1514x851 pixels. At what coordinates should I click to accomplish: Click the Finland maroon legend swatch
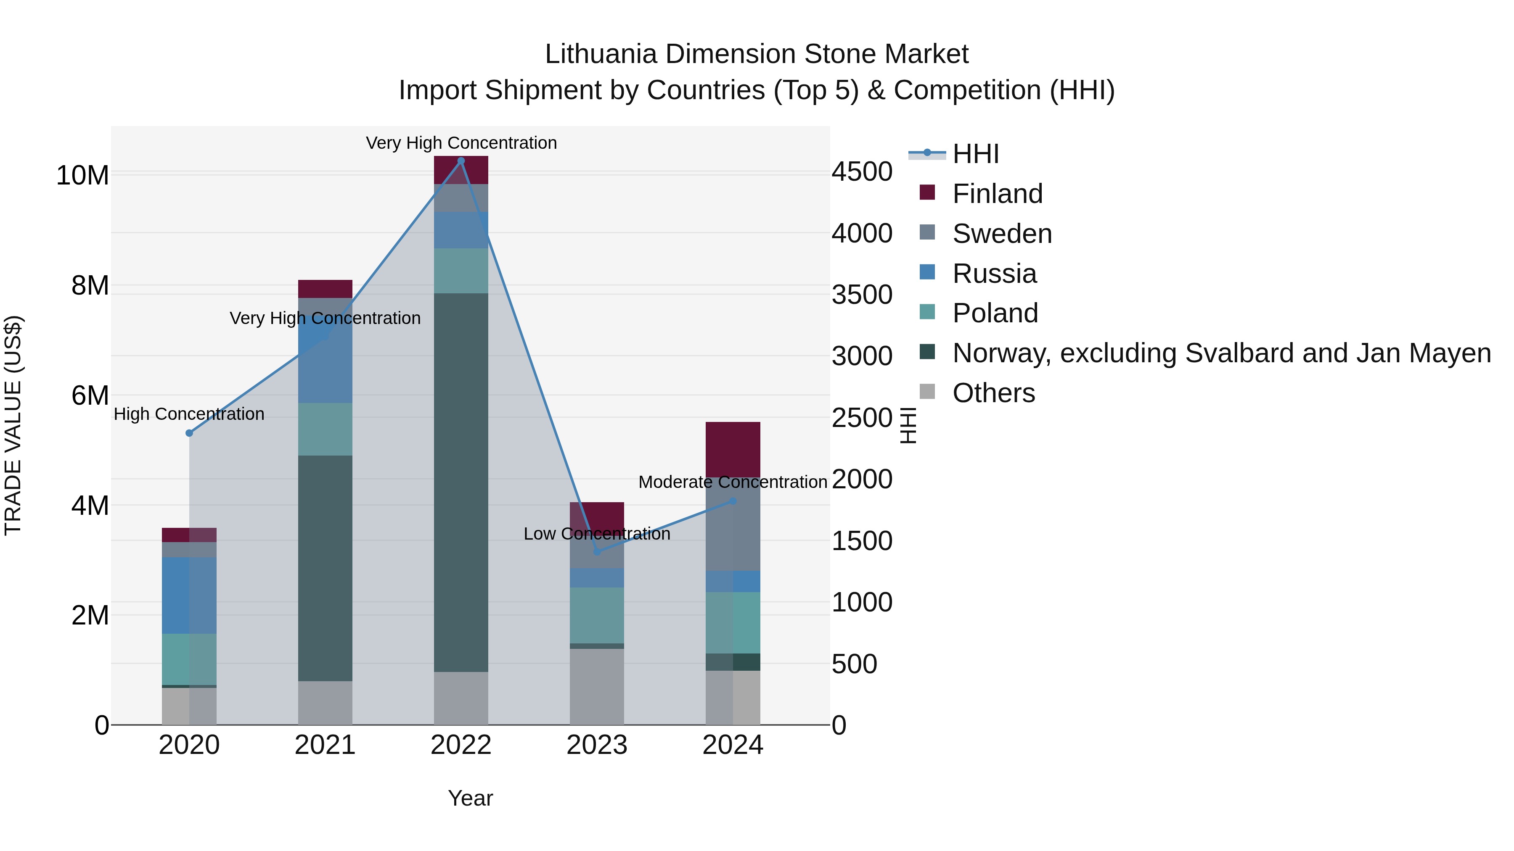(927, 192)
